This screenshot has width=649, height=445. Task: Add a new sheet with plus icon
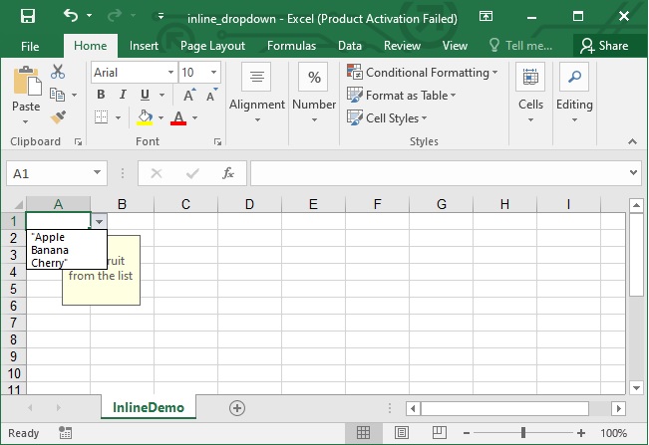tap(236, 408)
